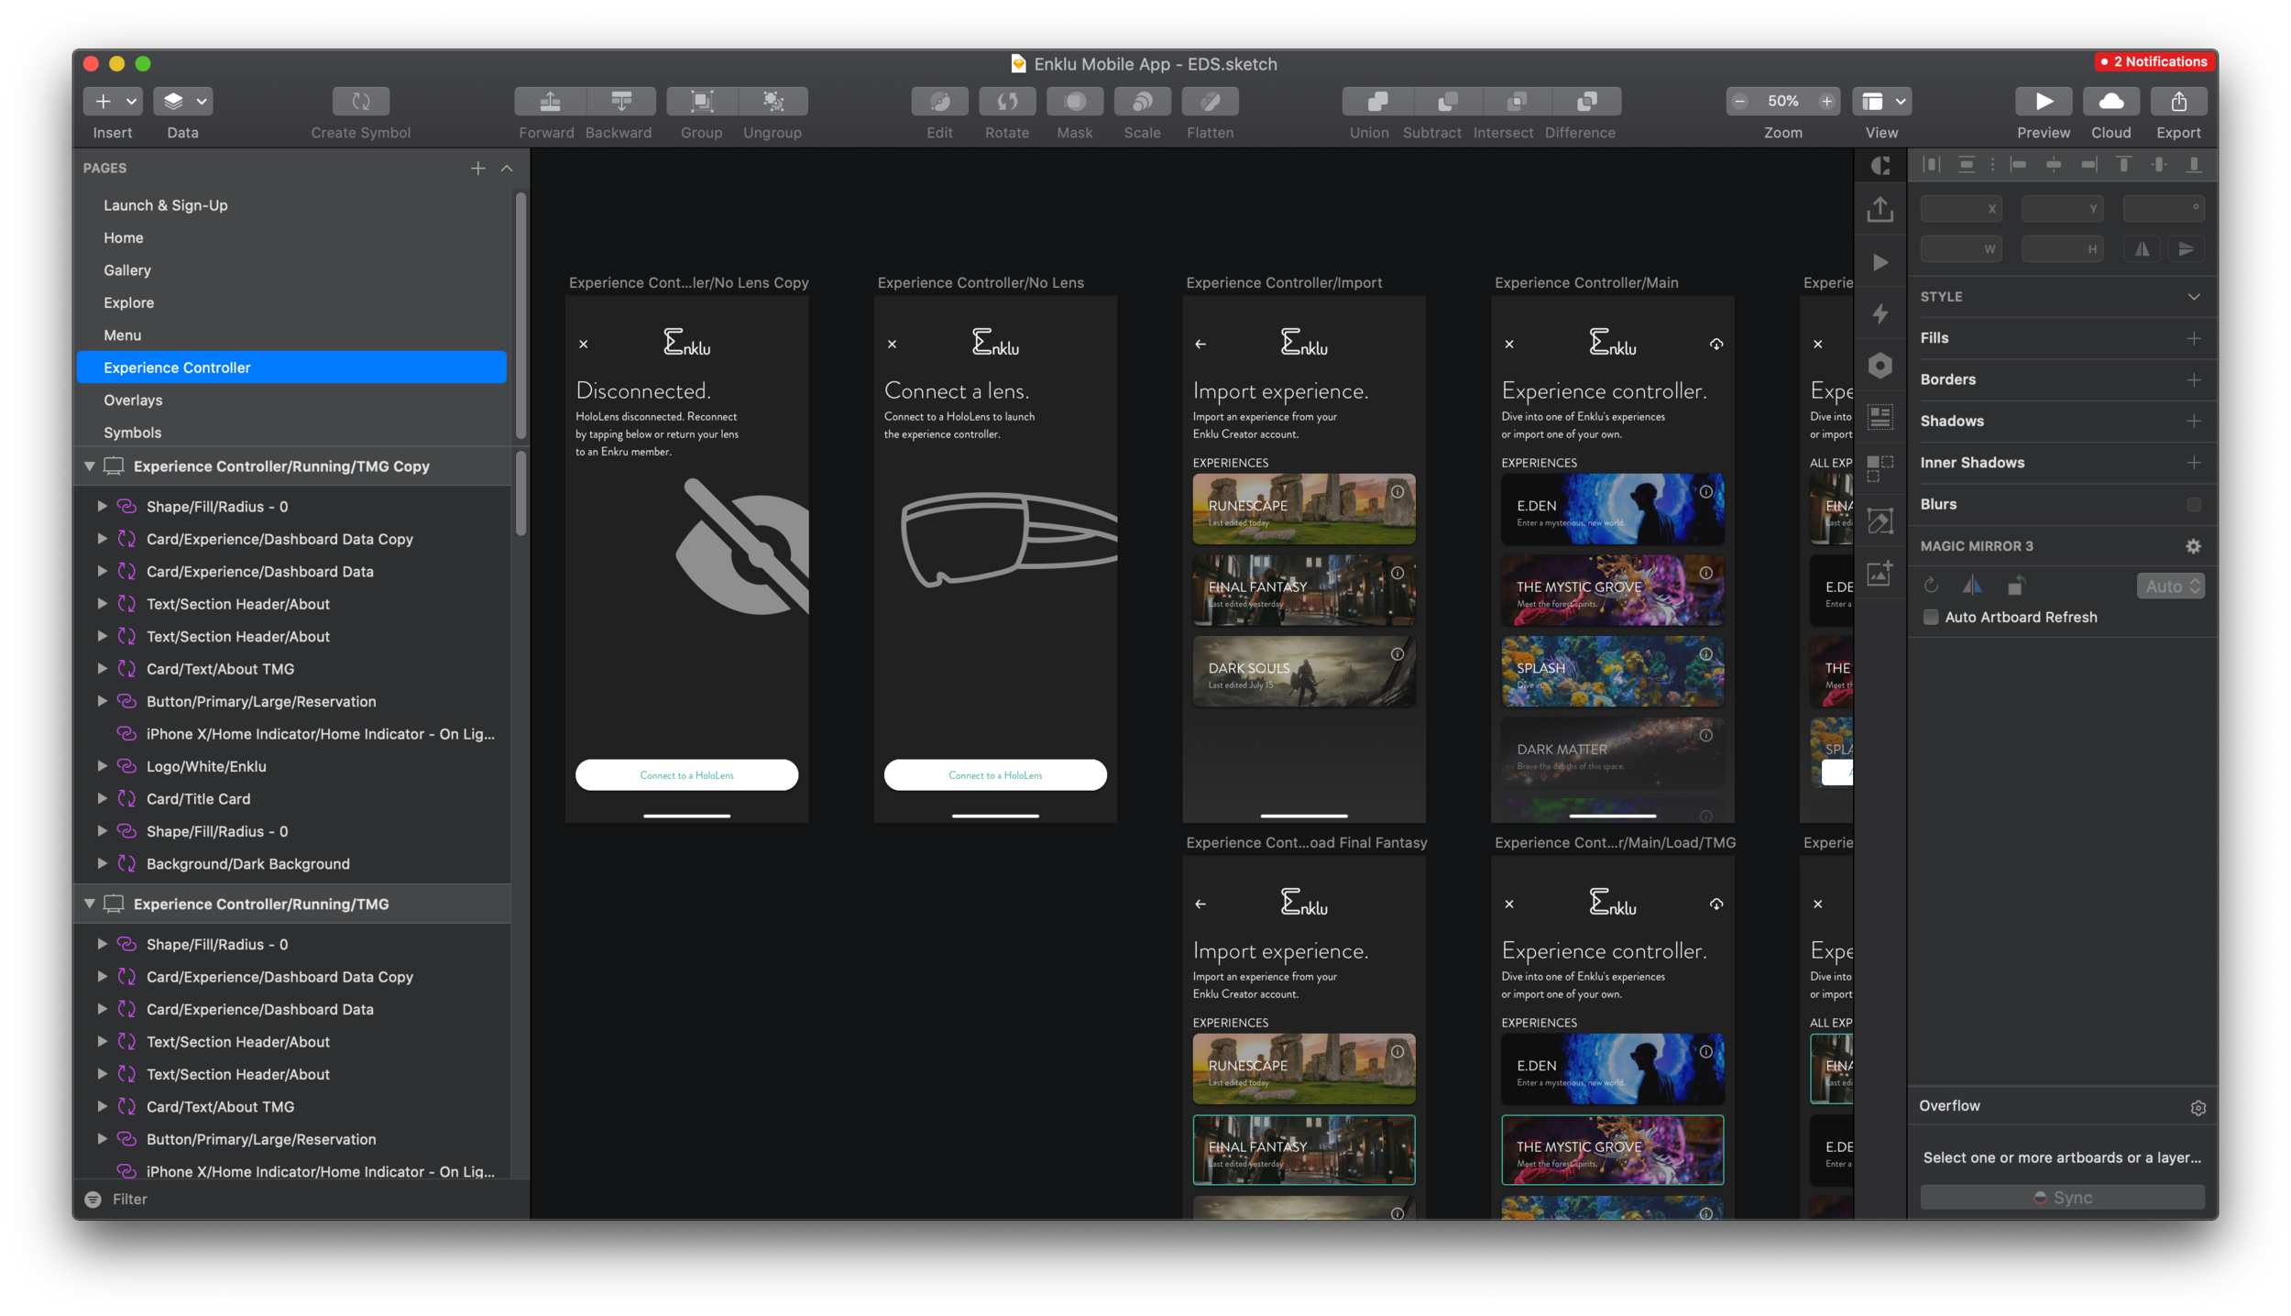Bring layer Forward in toolbar

point(550,101)
